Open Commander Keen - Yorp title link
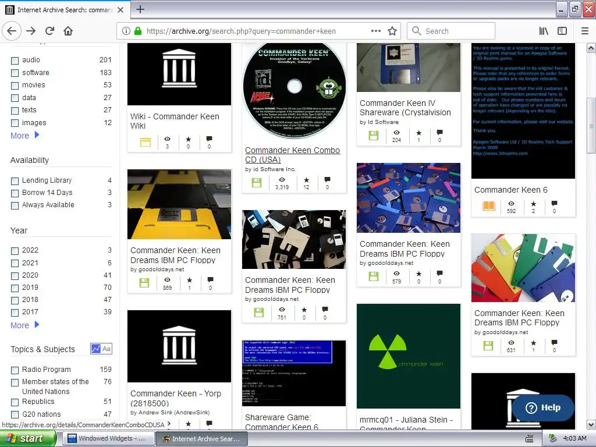 [176, 398]
